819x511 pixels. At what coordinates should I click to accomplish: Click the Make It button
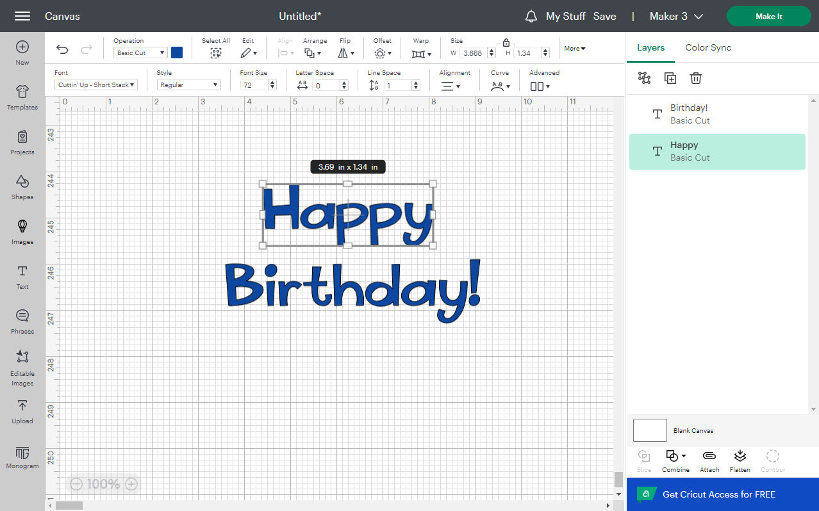[768, 16]
